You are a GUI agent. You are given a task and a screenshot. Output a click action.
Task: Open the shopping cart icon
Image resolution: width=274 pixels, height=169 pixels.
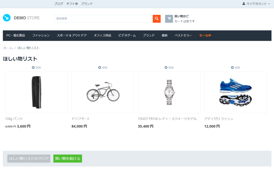169,19
